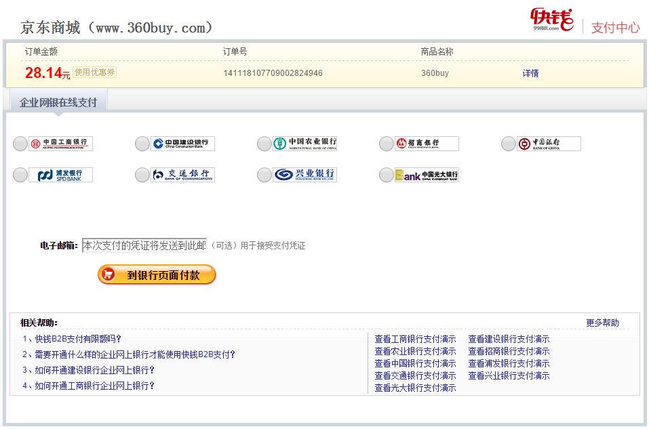The height and width of the screenshot is (429, 649).
Task: Click the 招商银行 logo image
Action: [427, 144]
